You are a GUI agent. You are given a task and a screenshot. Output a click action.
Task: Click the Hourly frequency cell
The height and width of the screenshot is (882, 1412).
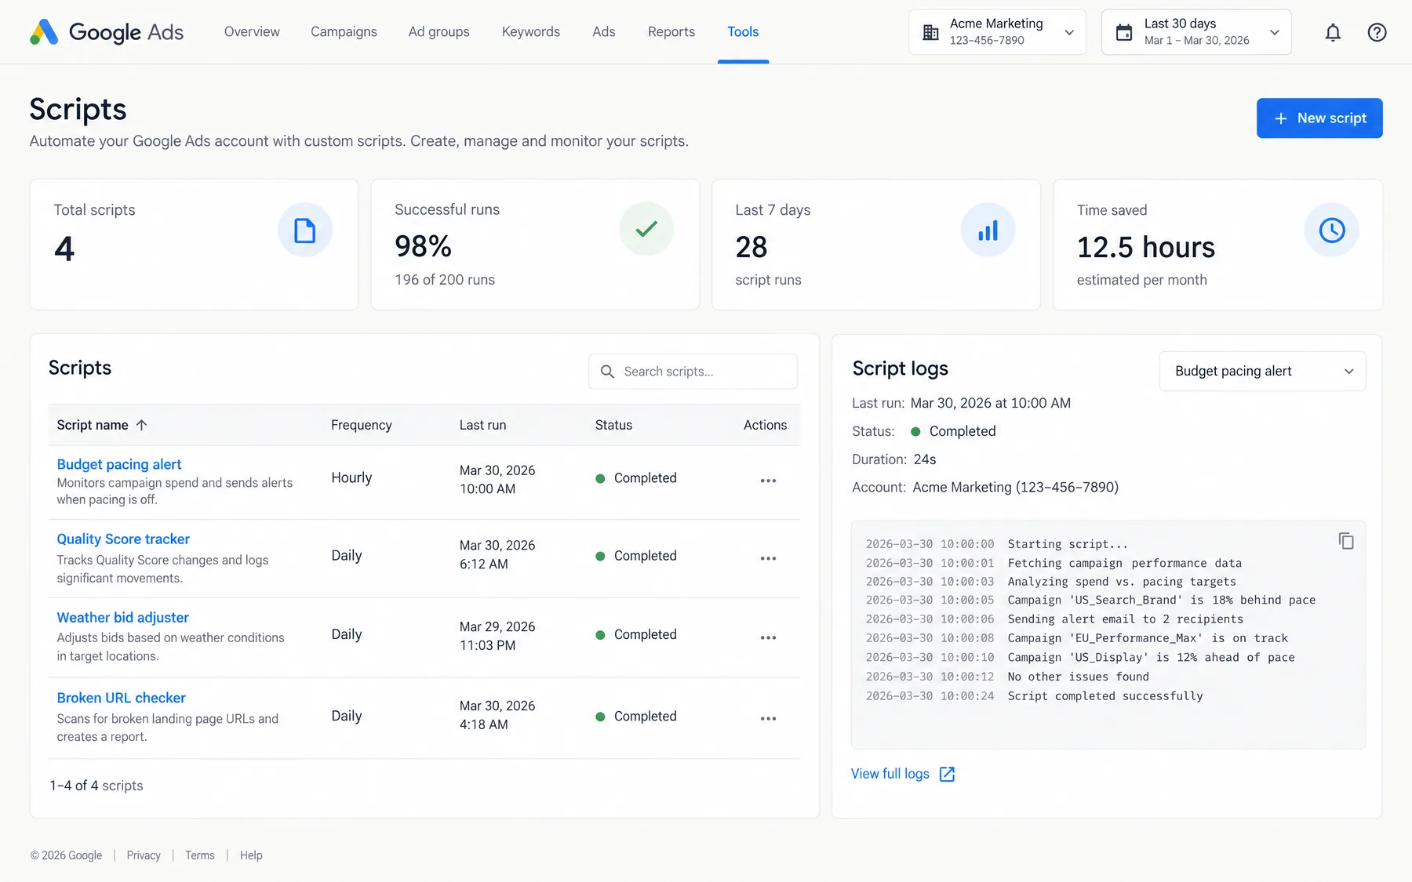coord(351,477)
